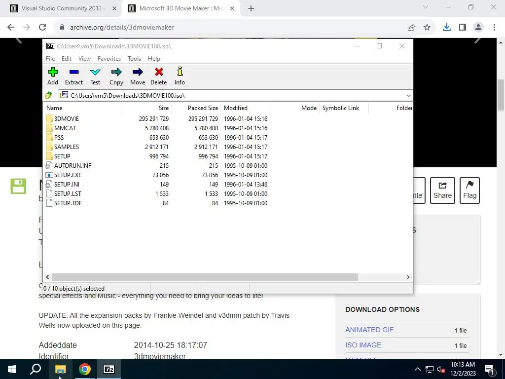
Task: Select the SETUP.INI file icon
Action: 49,185
